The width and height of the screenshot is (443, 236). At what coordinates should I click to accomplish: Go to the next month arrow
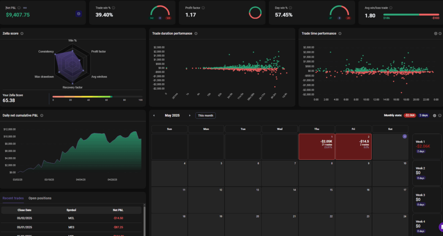189,115
